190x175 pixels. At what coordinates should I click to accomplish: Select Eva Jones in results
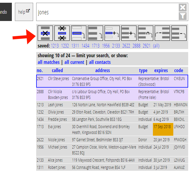(x=112, y=129)
